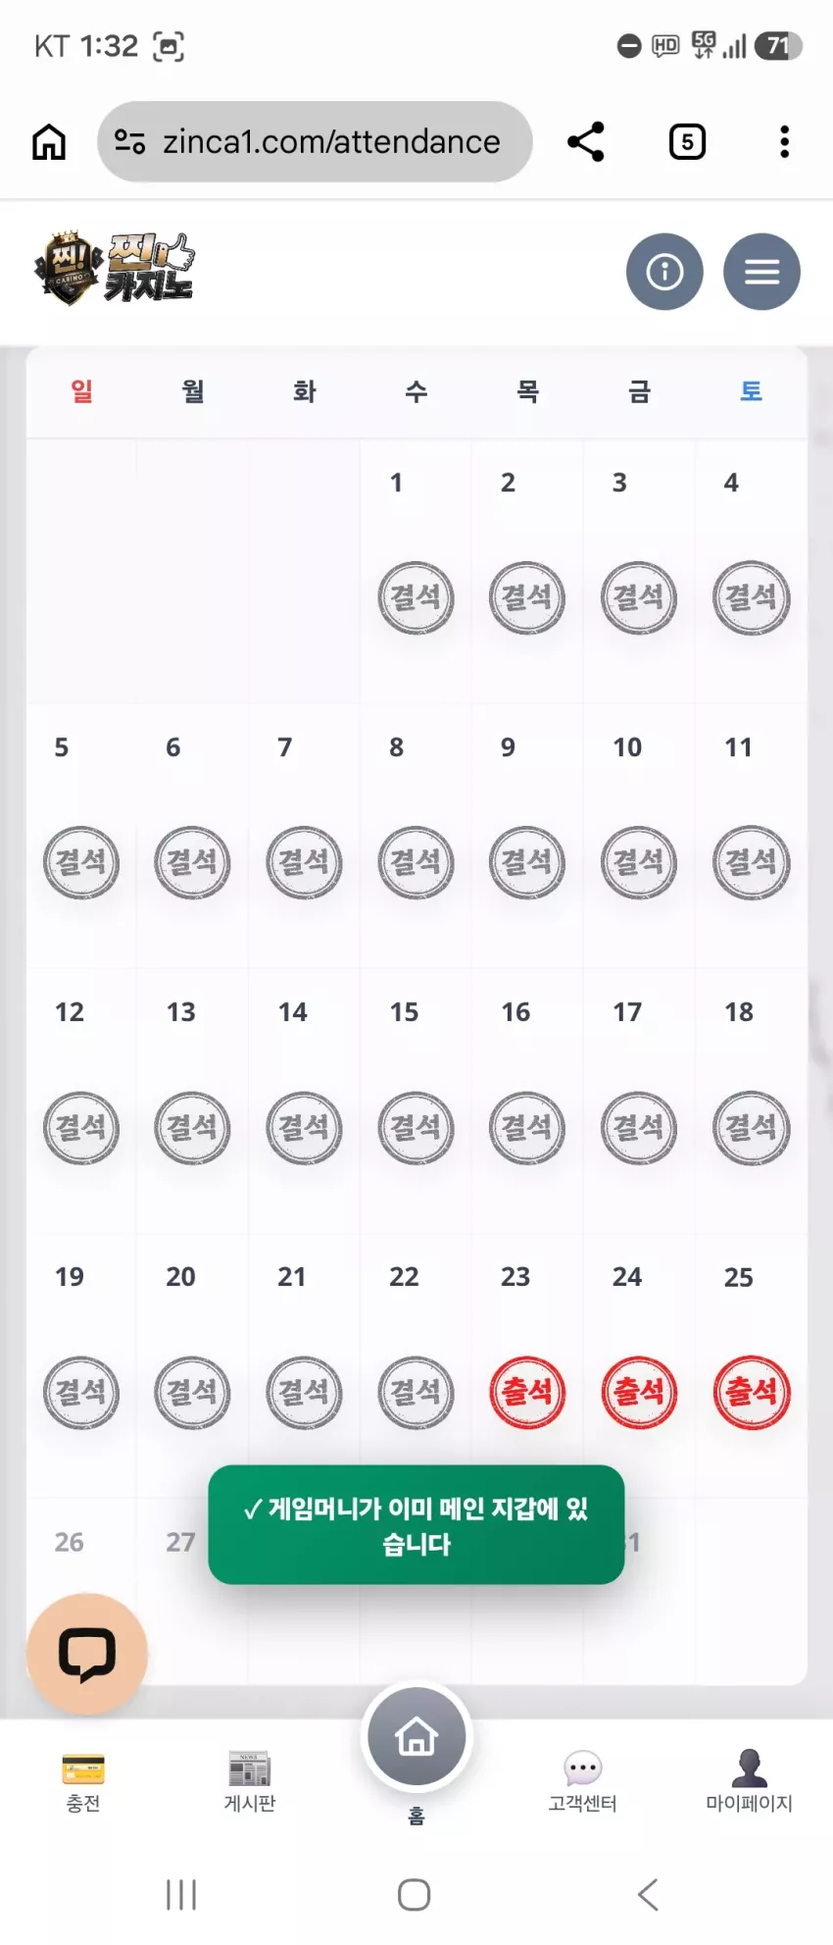Tap the 출석 stamp on day 23

pos(527,1392)
